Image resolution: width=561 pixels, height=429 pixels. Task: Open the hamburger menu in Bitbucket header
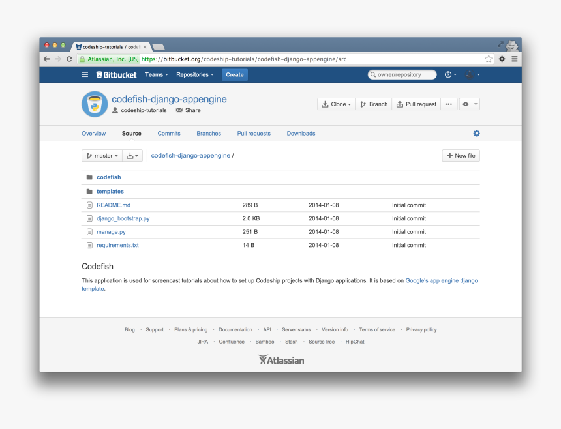pyautogui.click(x=85, y=75)
